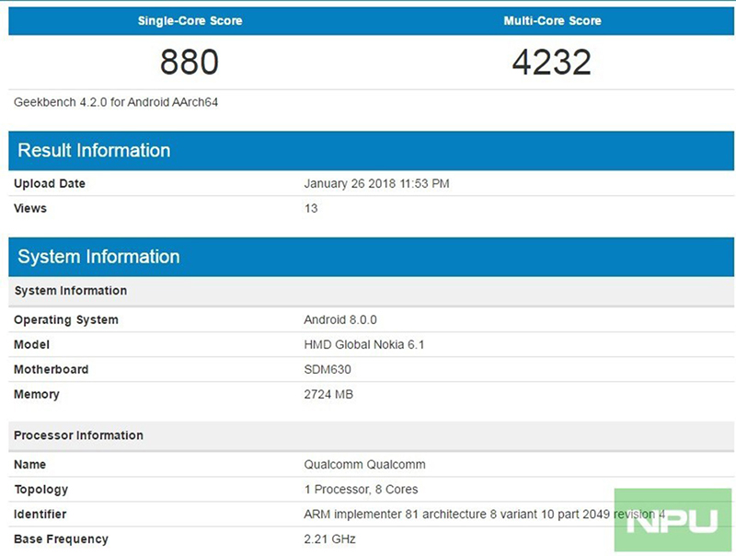Select the multi-core score value 4232
Image resolution: width=736 pixels, height=556 pixels.
tap(552, 62)
